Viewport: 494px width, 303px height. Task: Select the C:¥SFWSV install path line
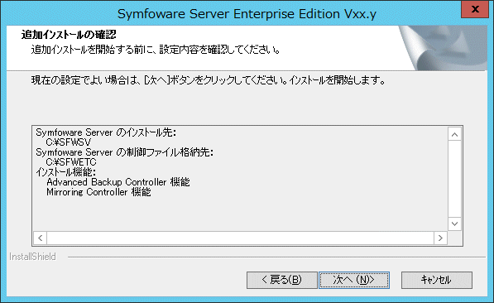click(x=69, y=142)
